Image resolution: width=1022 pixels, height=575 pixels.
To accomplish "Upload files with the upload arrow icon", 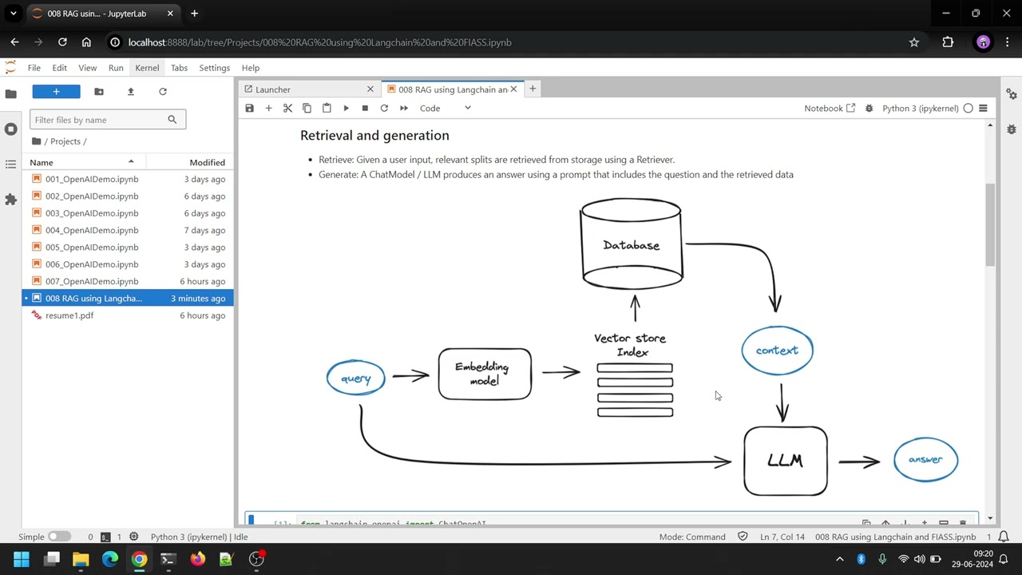I will tap(131, 92).
